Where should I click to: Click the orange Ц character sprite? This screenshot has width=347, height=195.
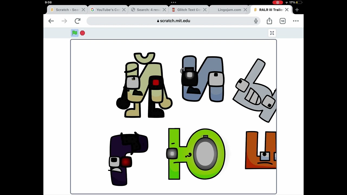261,150
